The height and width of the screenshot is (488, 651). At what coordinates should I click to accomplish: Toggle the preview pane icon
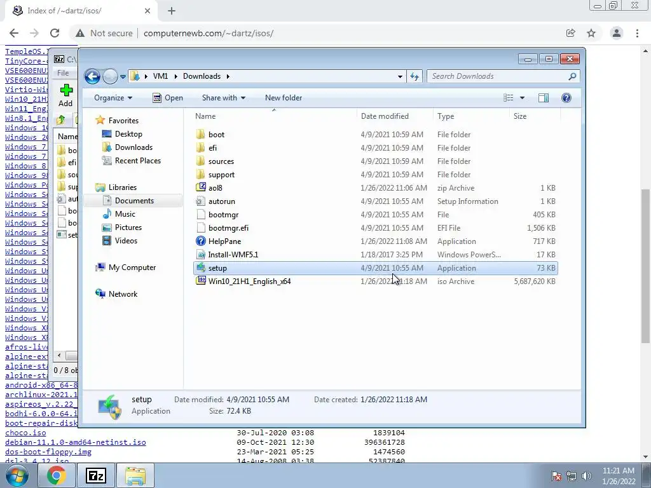click(544, 98)
